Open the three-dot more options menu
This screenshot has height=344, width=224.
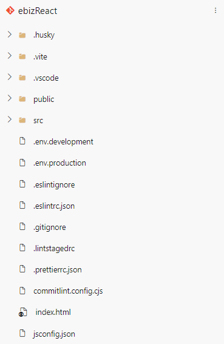coord(216,10)
